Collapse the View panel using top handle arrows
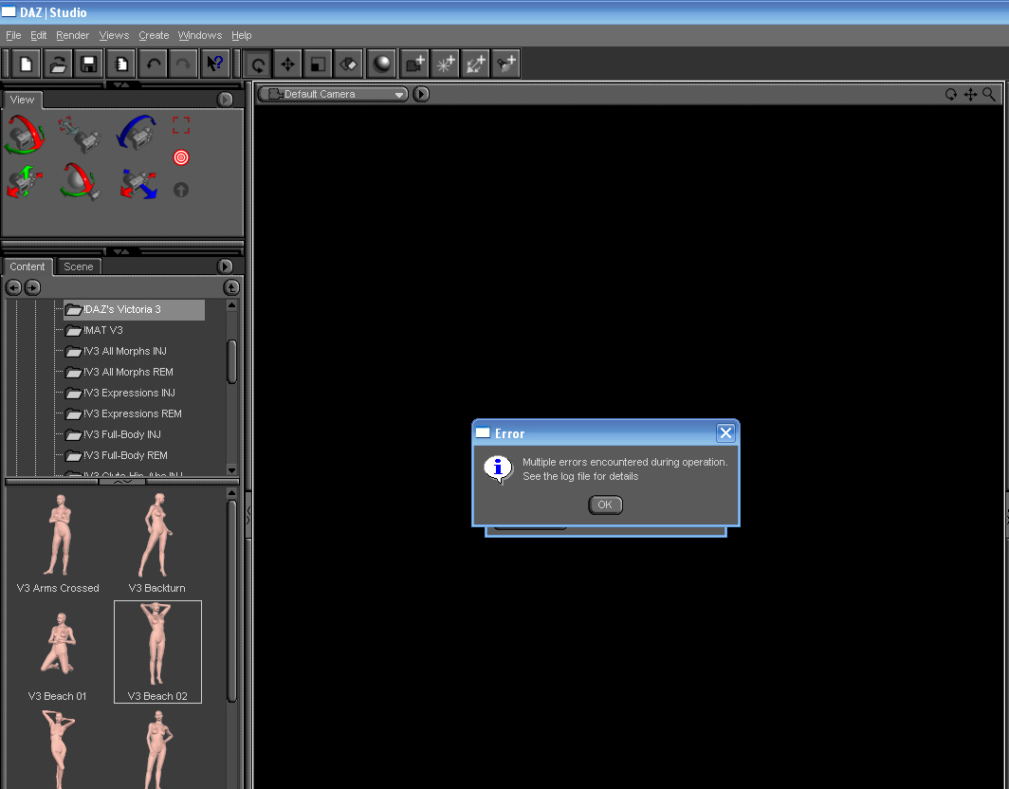 click(121, 85)
